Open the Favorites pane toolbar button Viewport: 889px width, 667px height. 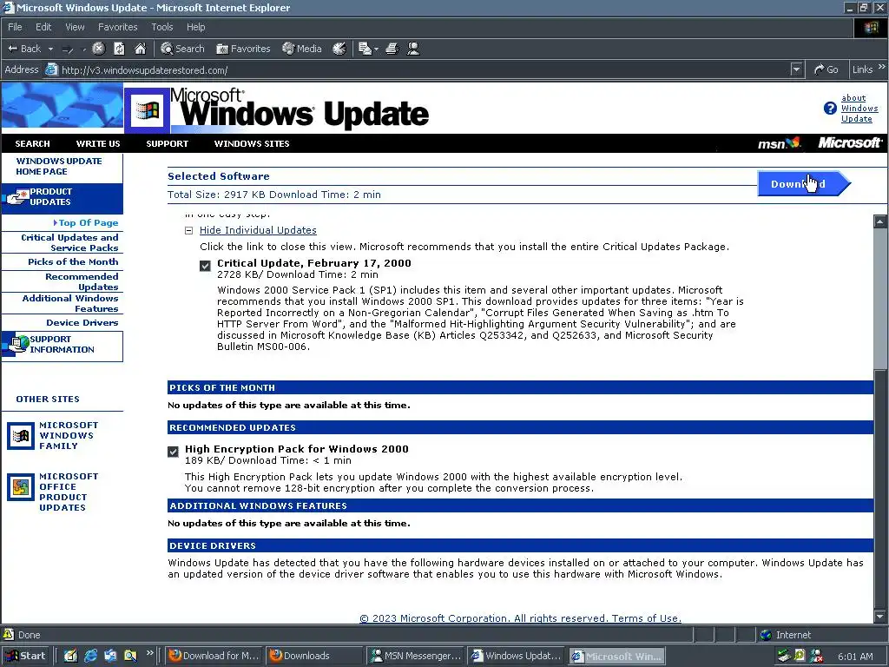coord(243,49)
